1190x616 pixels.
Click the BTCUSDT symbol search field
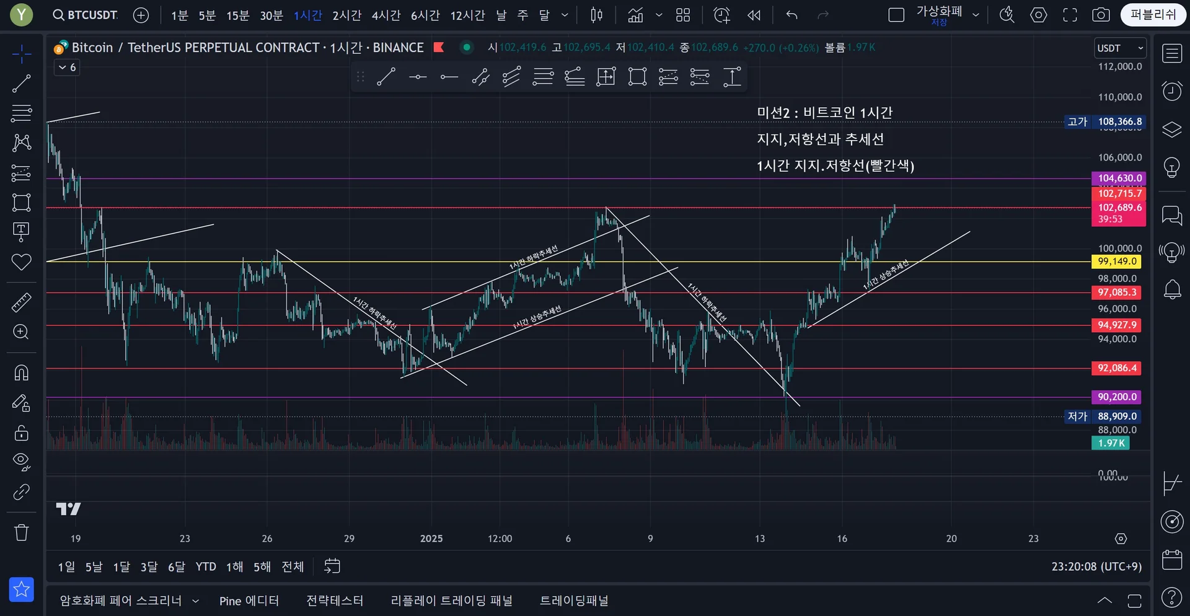86,15
